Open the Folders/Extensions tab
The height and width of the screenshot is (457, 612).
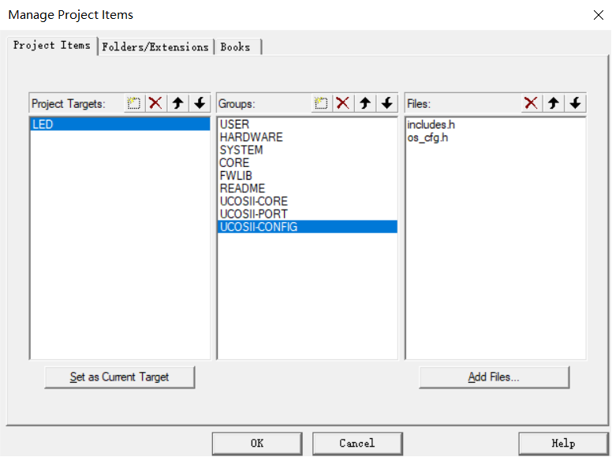[155, 47]
